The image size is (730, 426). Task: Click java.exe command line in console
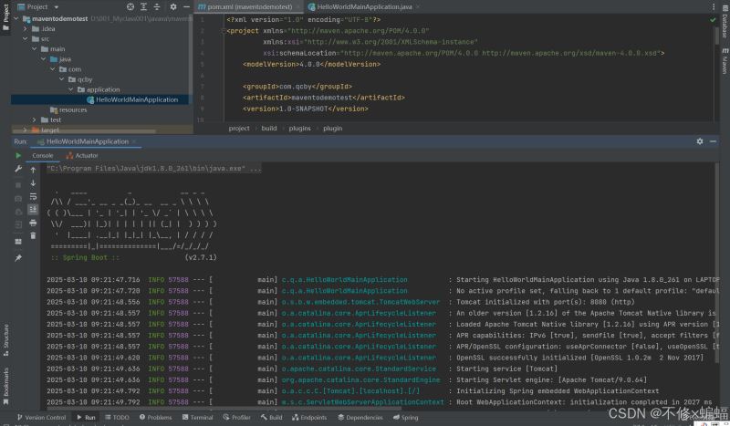pos(153,169)
